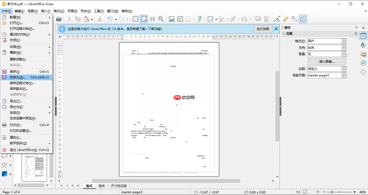Open the Fontwork text tool
Viewport: 368px width, 195px height.
200,19
